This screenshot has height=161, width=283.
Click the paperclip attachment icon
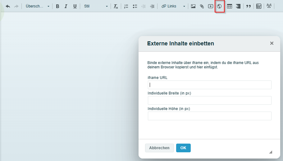click(202, 6)
